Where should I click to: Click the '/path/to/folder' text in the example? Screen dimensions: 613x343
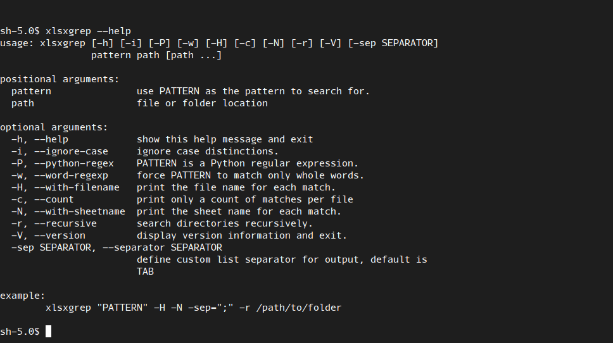299,308
